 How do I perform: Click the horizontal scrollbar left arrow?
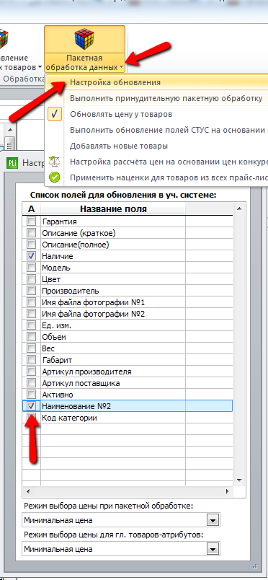(28, 491)
